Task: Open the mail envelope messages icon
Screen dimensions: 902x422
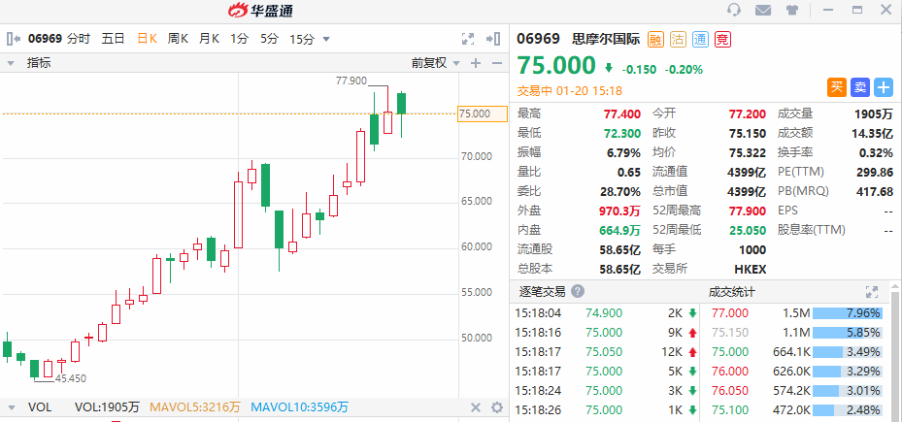Action: 763,10
